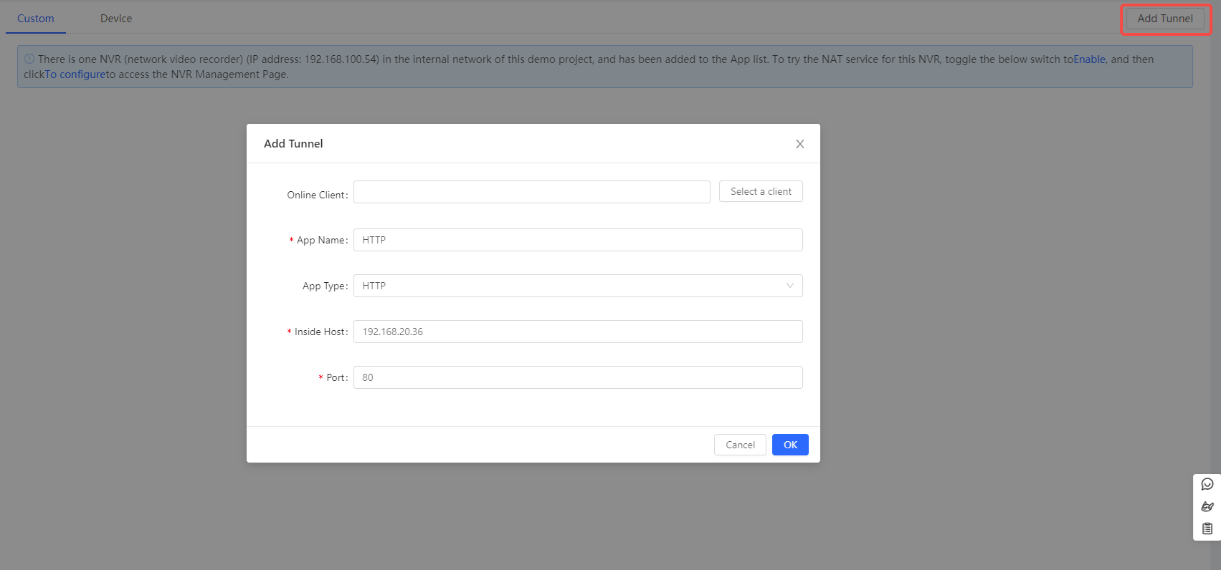Viewport: 1221px width, 570px height.
Task: Open the smiley chat bubble support icon
Action: pos(1207,484)
